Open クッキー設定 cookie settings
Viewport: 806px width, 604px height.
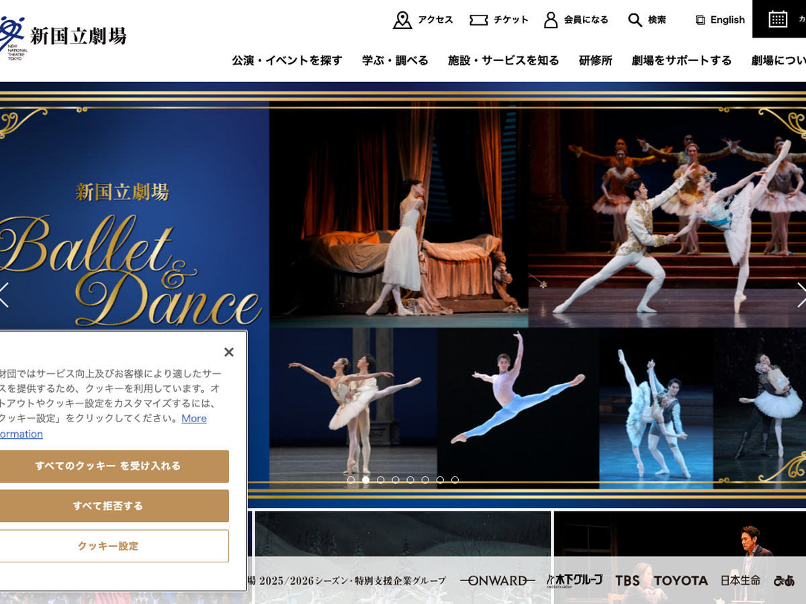(x=108, y=546)
